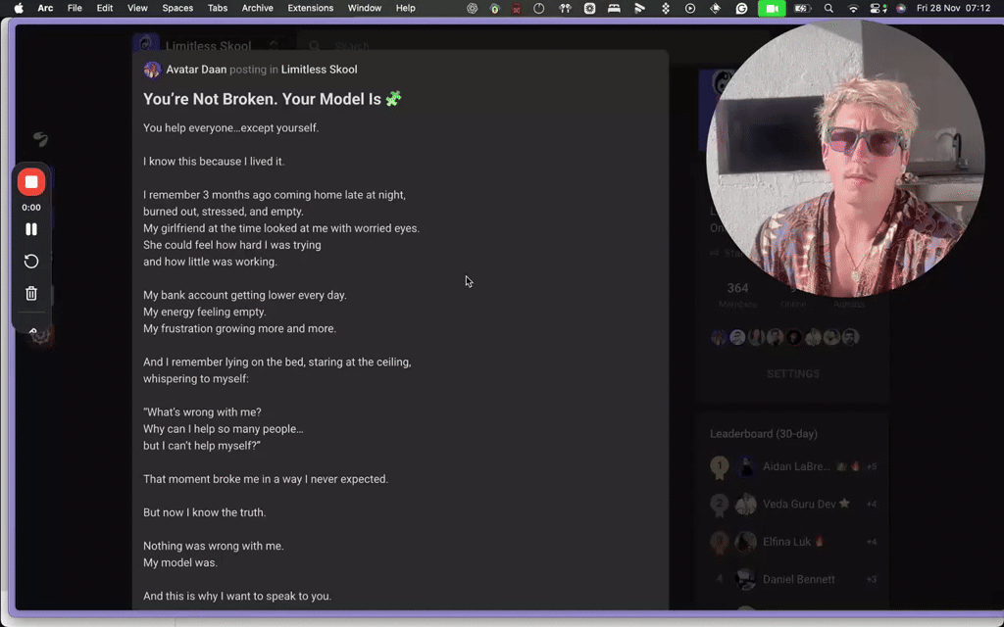Open Control Center in the menu bar
This screenshot has width=1004, height=627.
point(878,8)
